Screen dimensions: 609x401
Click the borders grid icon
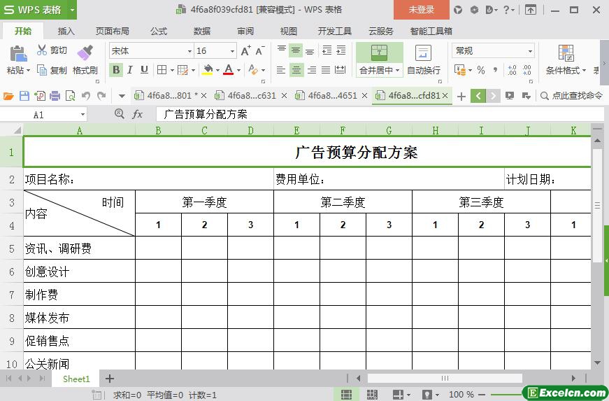pos(162,70)
